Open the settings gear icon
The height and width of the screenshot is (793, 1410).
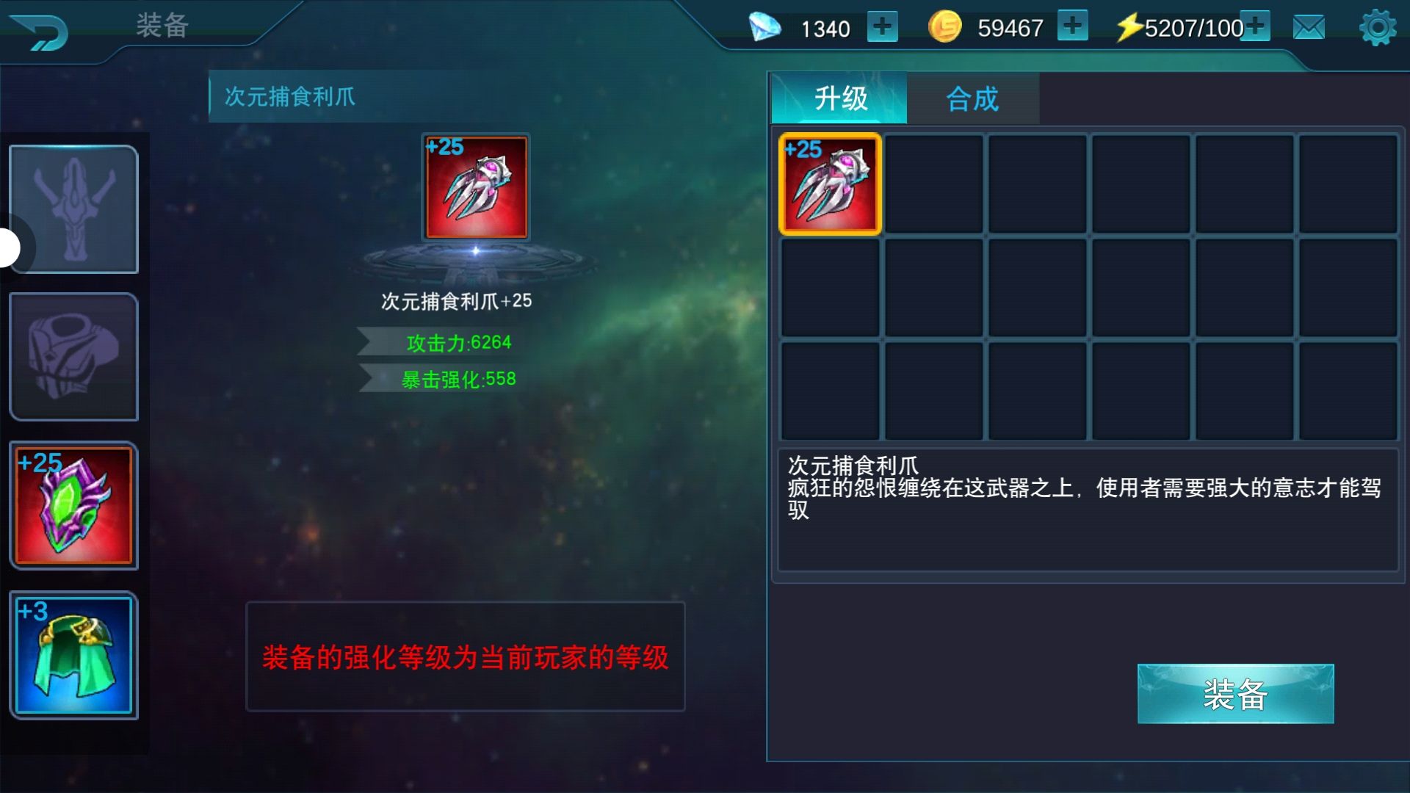1378,28
